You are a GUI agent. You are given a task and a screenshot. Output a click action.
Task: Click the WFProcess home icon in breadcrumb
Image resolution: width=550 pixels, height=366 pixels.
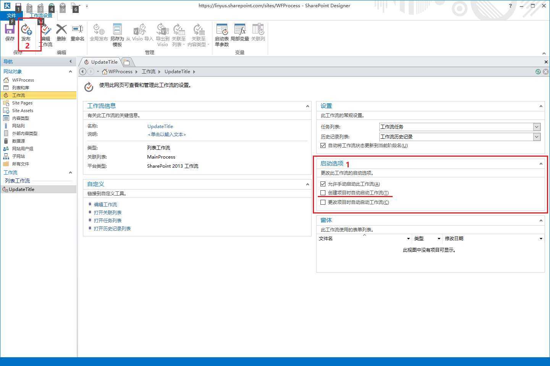(x=105, y=72)
